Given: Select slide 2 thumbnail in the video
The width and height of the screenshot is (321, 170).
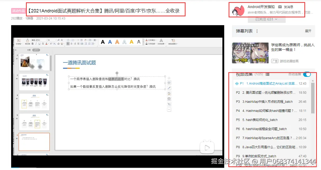Looking at the screenshot, I should [34, 62].
